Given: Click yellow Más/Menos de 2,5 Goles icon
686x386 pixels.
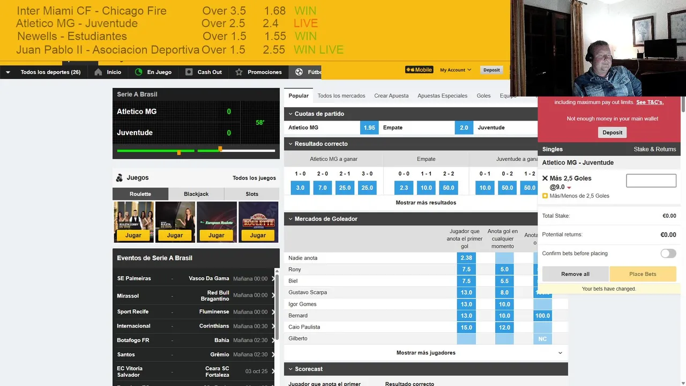Looking at the screenshot, I should [x=545, y=196].
